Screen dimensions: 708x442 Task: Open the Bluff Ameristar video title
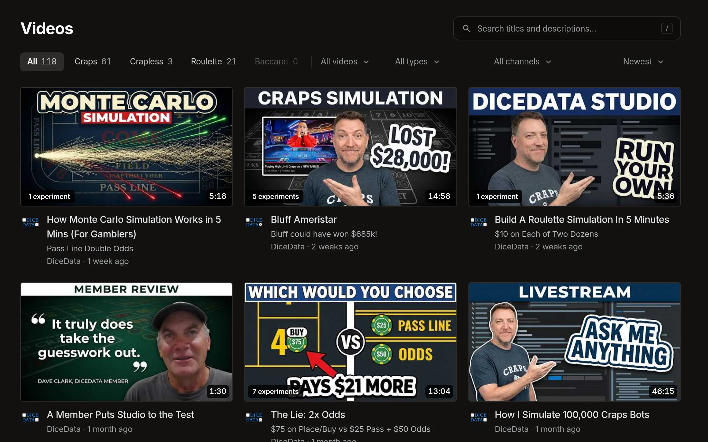tap(304, 219)
